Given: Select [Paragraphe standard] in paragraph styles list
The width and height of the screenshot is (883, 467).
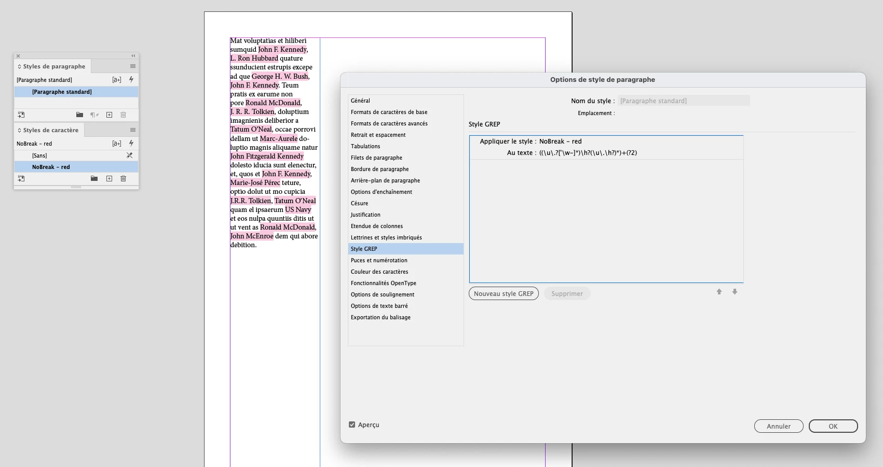Looking at the screenshot, I should click(76, 92).
